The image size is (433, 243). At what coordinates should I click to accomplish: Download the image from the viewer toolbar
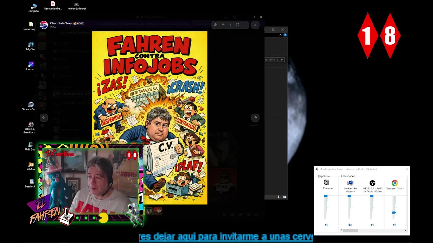(x=230, y=25)
